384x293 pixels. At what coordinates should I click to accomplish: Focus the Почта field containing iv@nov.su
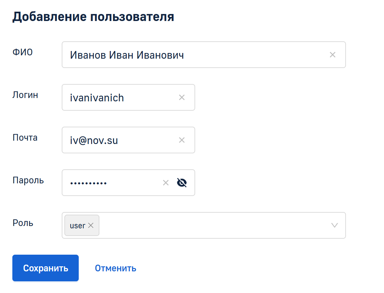coord(120,140)
